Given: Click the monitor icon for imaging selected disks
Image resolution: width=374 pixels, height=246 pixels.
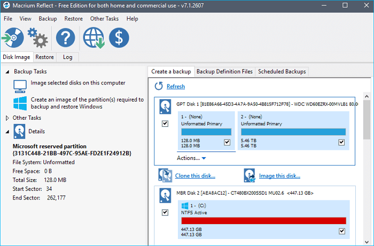Looking at the screenshot, I should [x=20, y=85].
